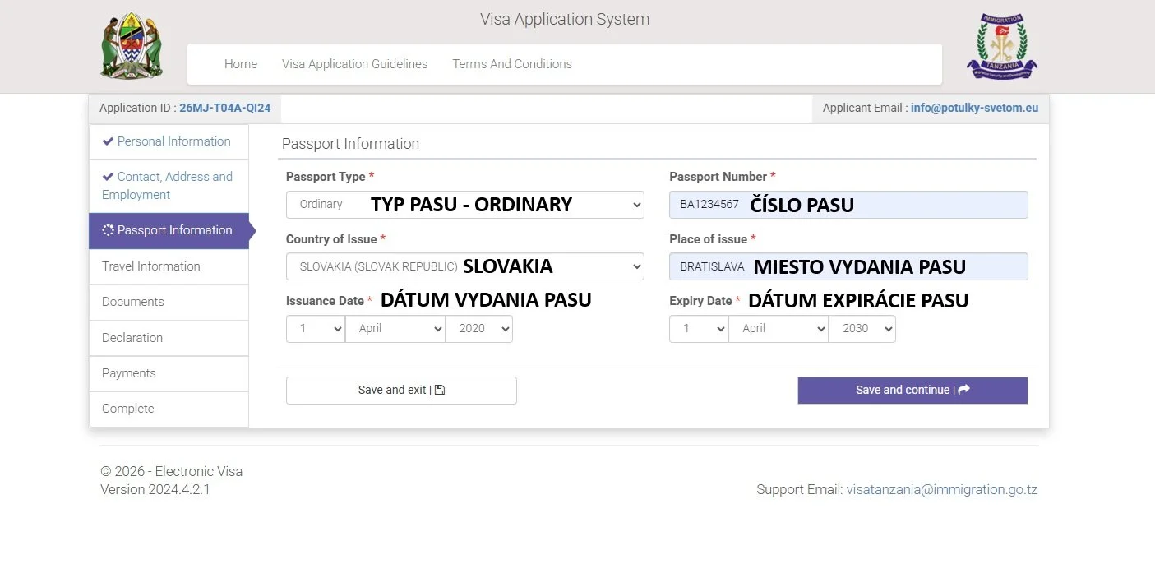The width and height of the screenshot is (1155, 578).
Task: Go to the Documents step
Action: (x=169, y=302)
